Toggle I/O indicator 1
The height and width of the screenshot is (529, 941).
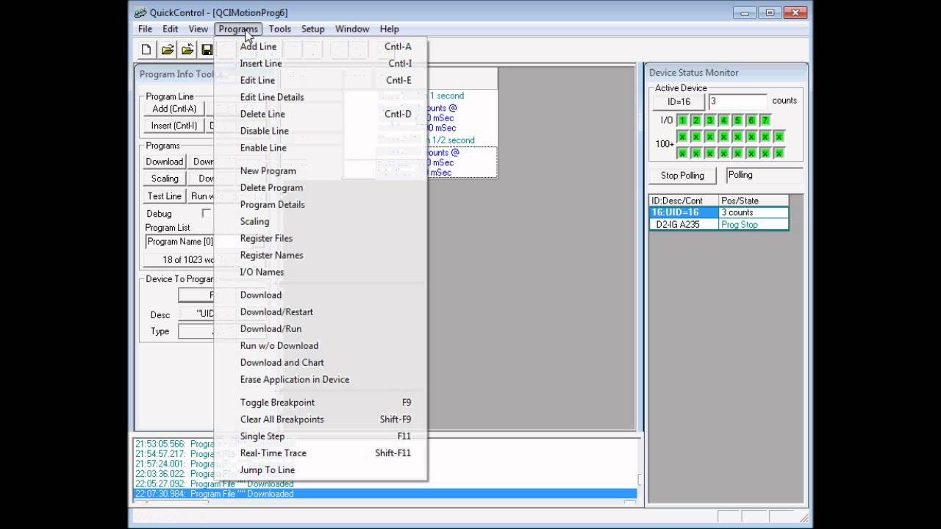pyautogui.click(x=682, y=120)
